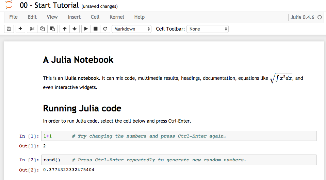Run the cell with play icon
Viewport: 326px width, 180px height.
coord(86,29)
